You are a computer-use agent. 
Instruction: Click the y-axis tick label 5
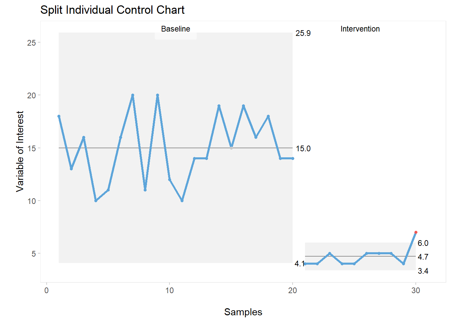pos(34,254)
